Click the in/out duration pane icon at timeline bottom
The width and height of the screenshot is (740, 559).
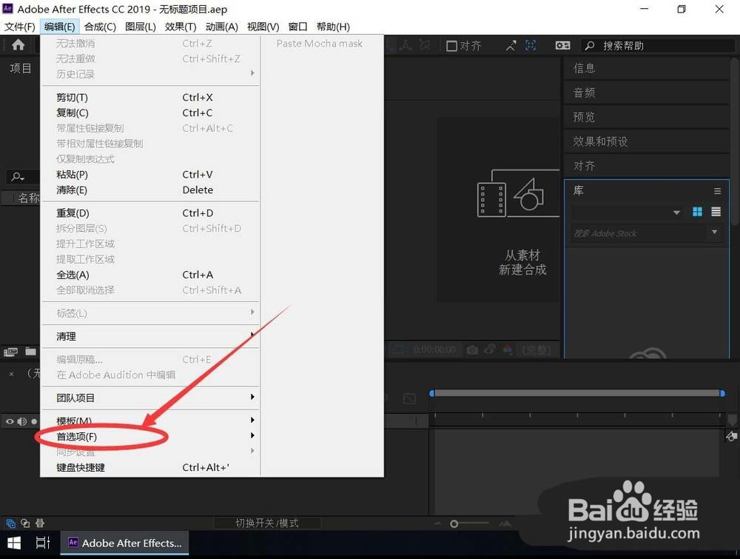click(40, 523)
